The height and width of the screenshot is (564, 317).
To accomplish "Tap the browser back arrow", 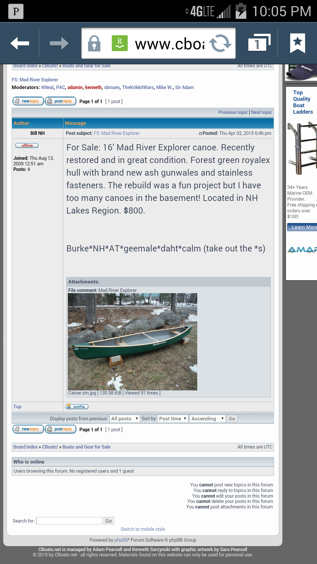I will pos(20,43).
